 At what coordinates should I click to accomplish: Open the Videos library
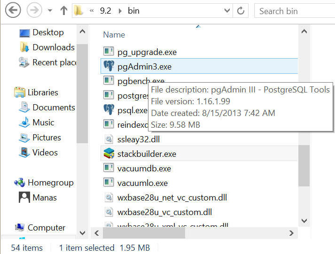coord(45,153)
